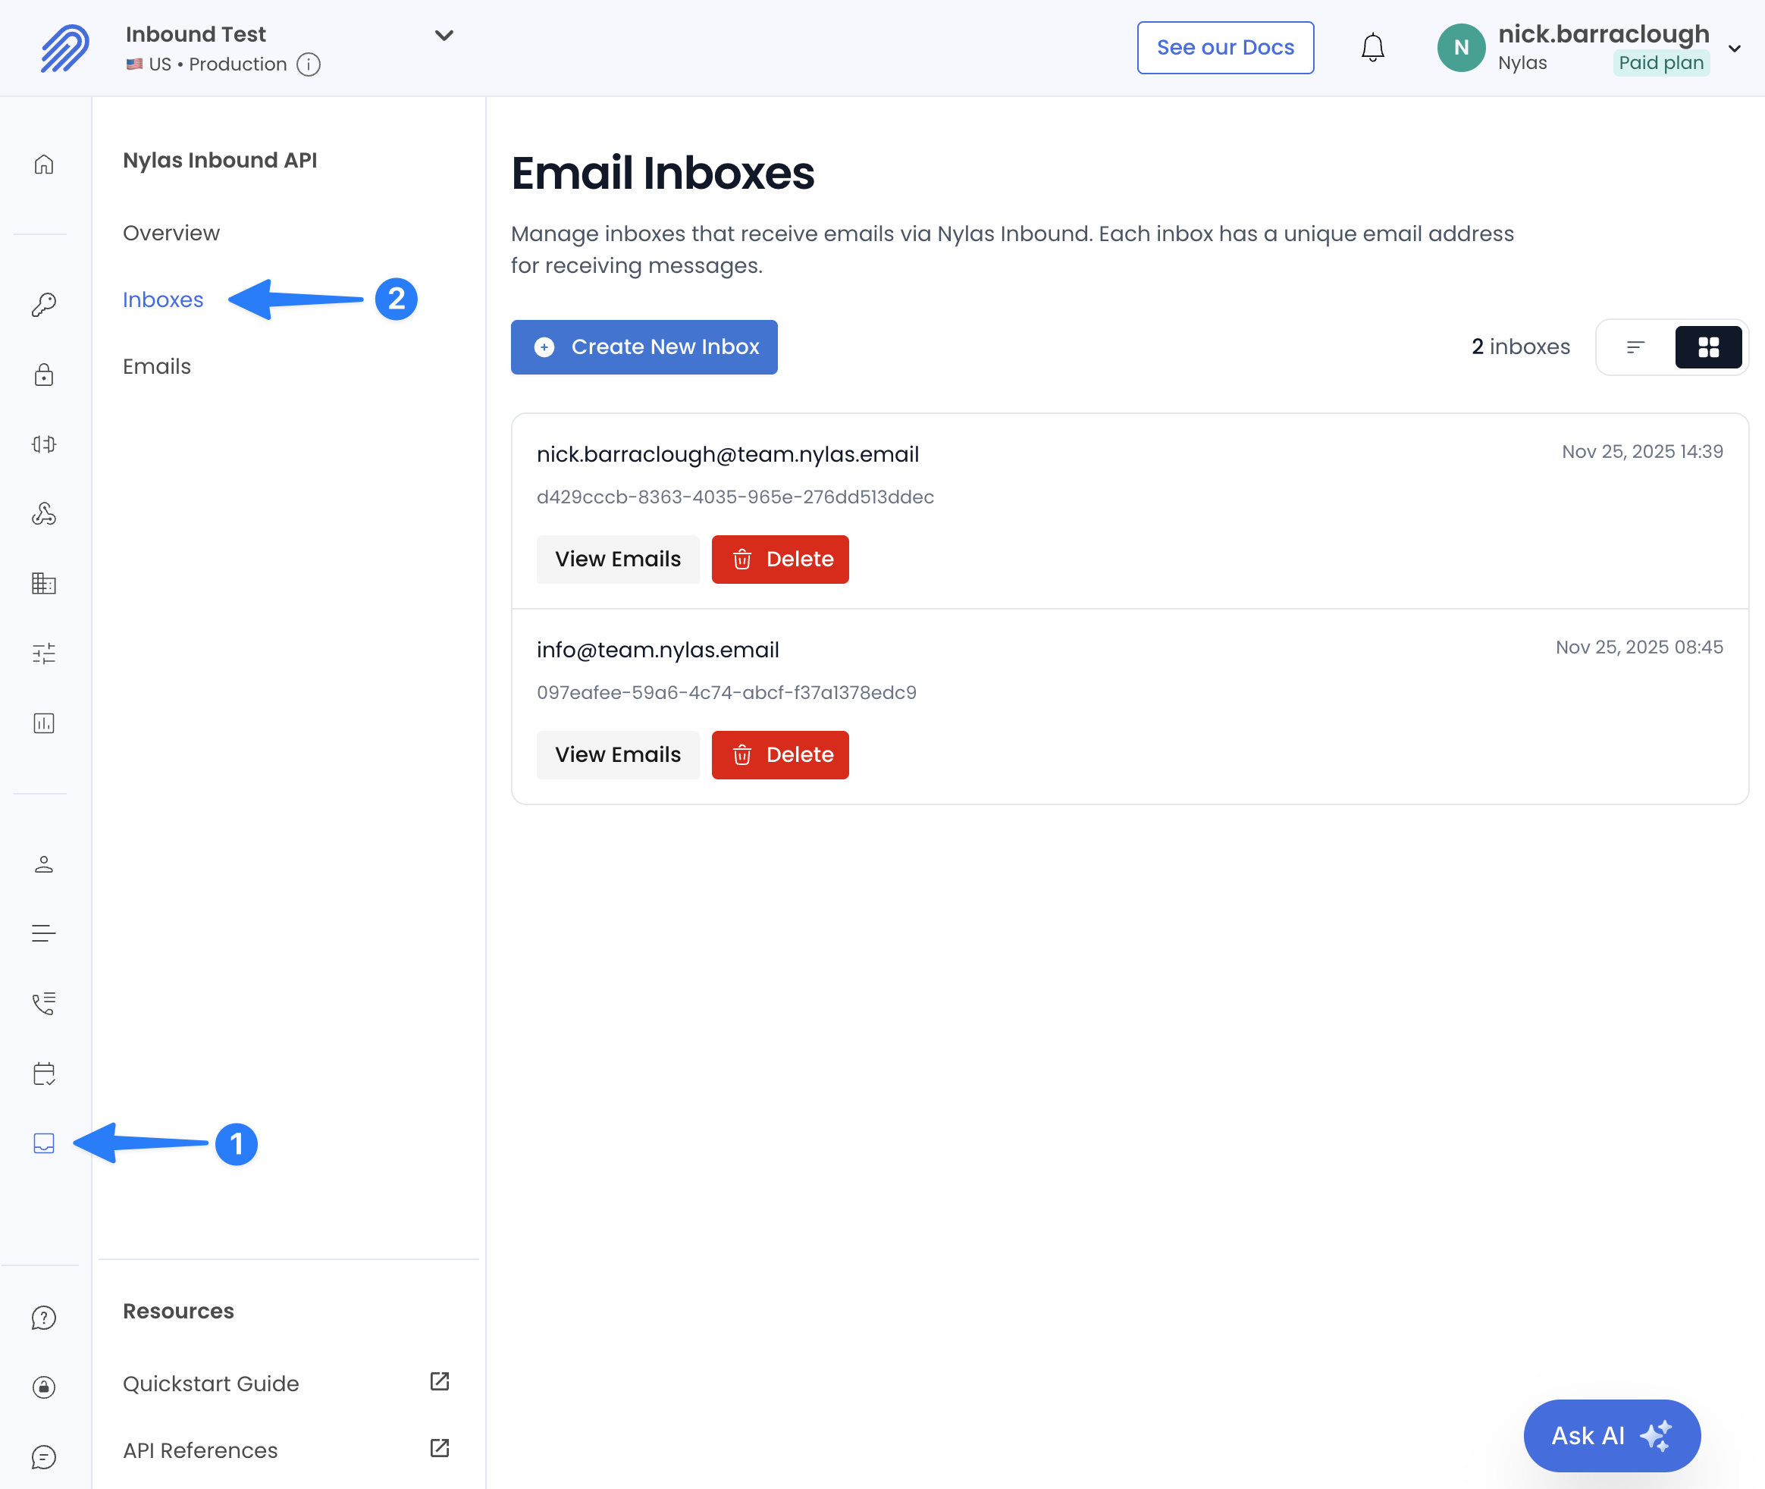Viewport: 1765px width, 1489px height.
Task: Select the lock authentication icon
Action: click(x=43, y=375)
